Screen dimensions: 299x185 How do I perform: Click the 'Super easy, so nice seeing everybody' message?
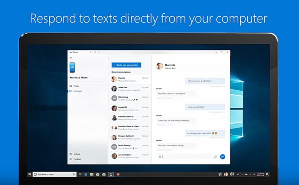coord(176,121)
